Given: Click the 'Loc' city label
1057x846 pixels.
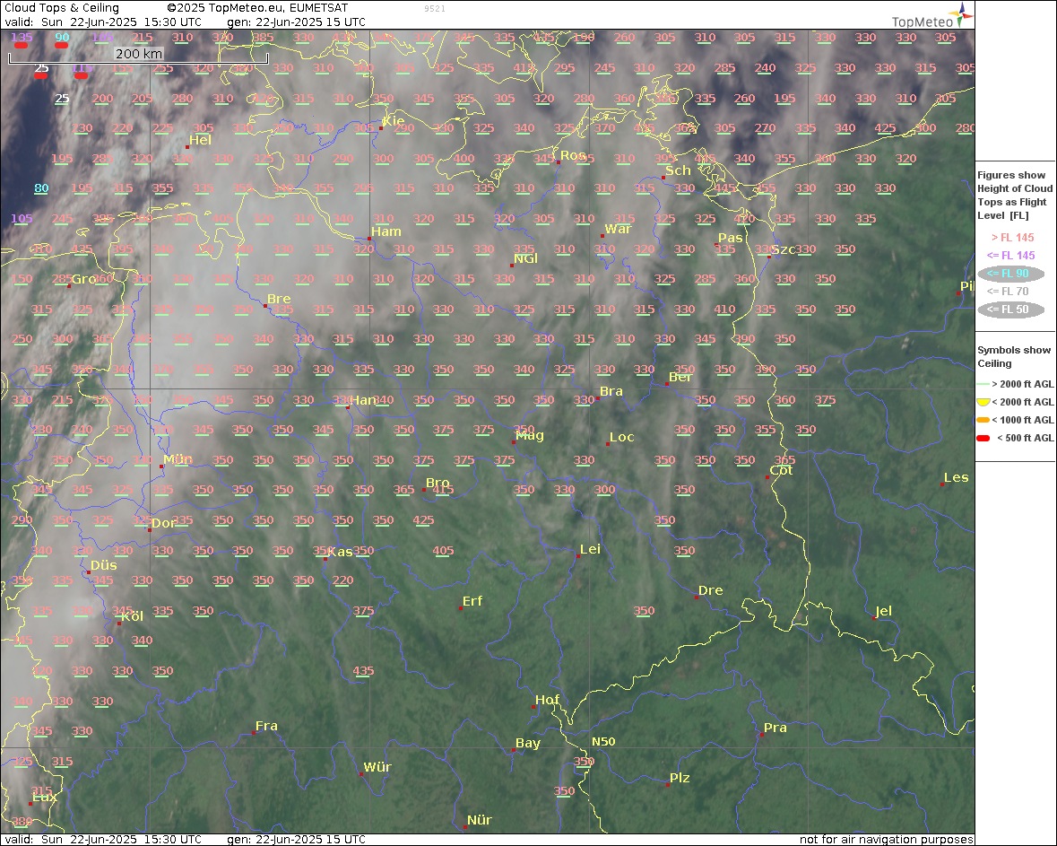Looking at the screenshot, I should click(621, 437).
